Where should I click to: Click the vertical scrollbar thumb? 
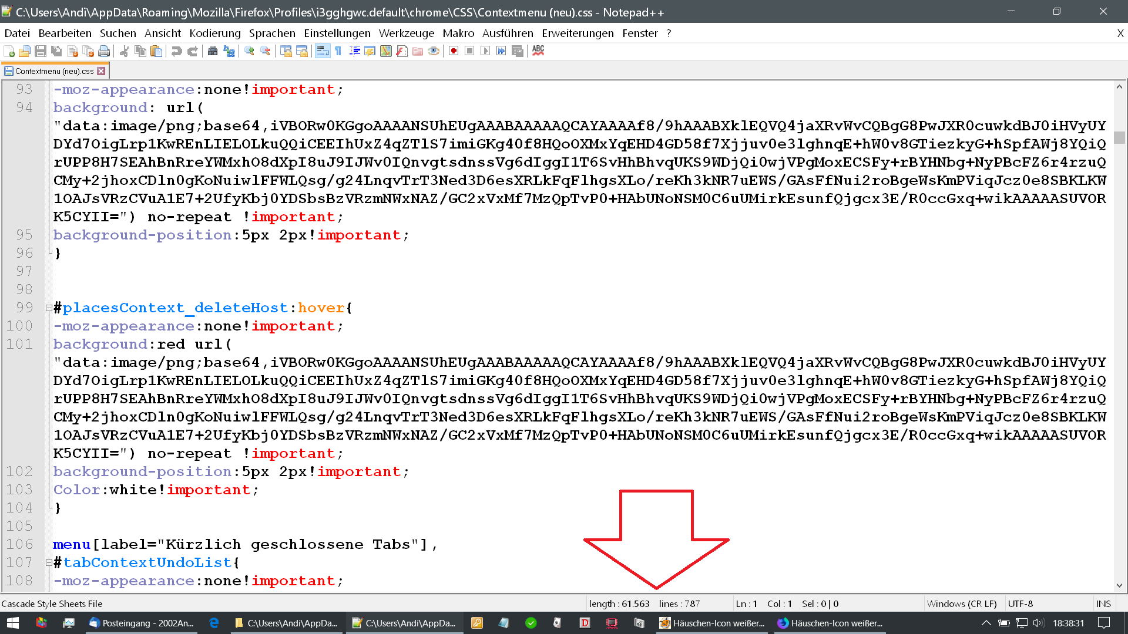[1119, 137]
